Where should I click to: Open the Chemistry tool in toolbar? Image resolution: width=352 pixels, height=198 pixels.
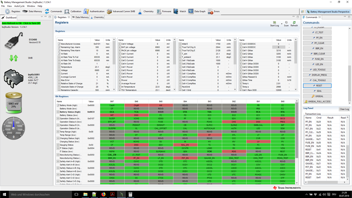tap(145, 11)
